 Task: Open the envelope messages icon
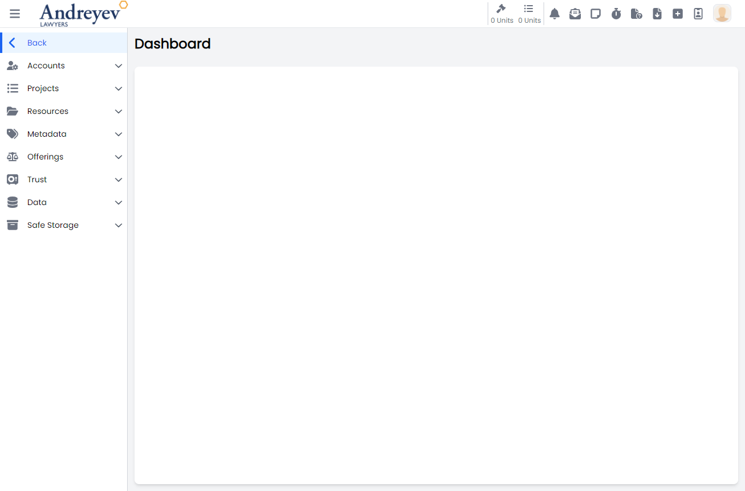click(575, 14)
